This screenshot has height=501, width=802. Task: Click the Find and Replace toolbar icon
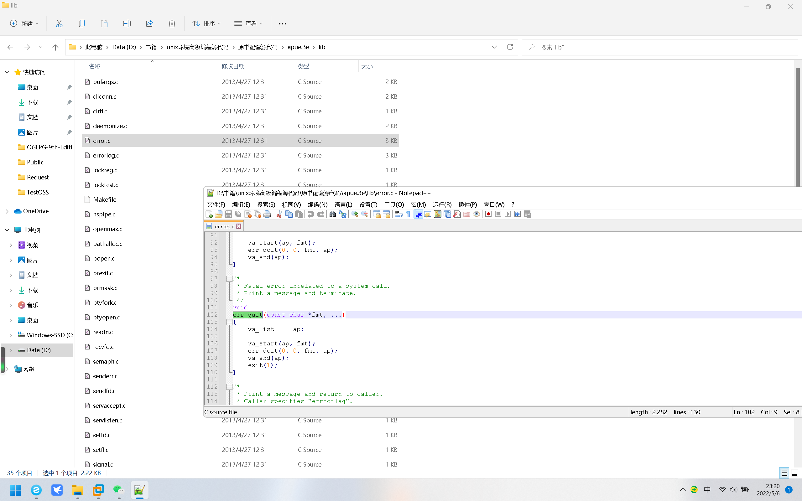click(343, 214)
